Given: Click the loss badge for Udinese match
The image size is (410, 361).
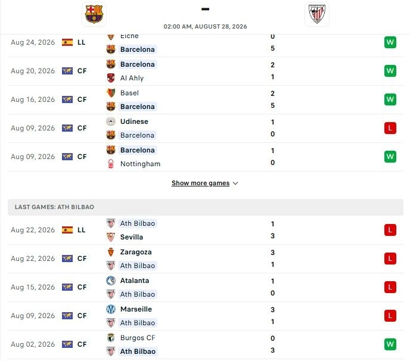Looking at the screenshot, I should (390, 128).
